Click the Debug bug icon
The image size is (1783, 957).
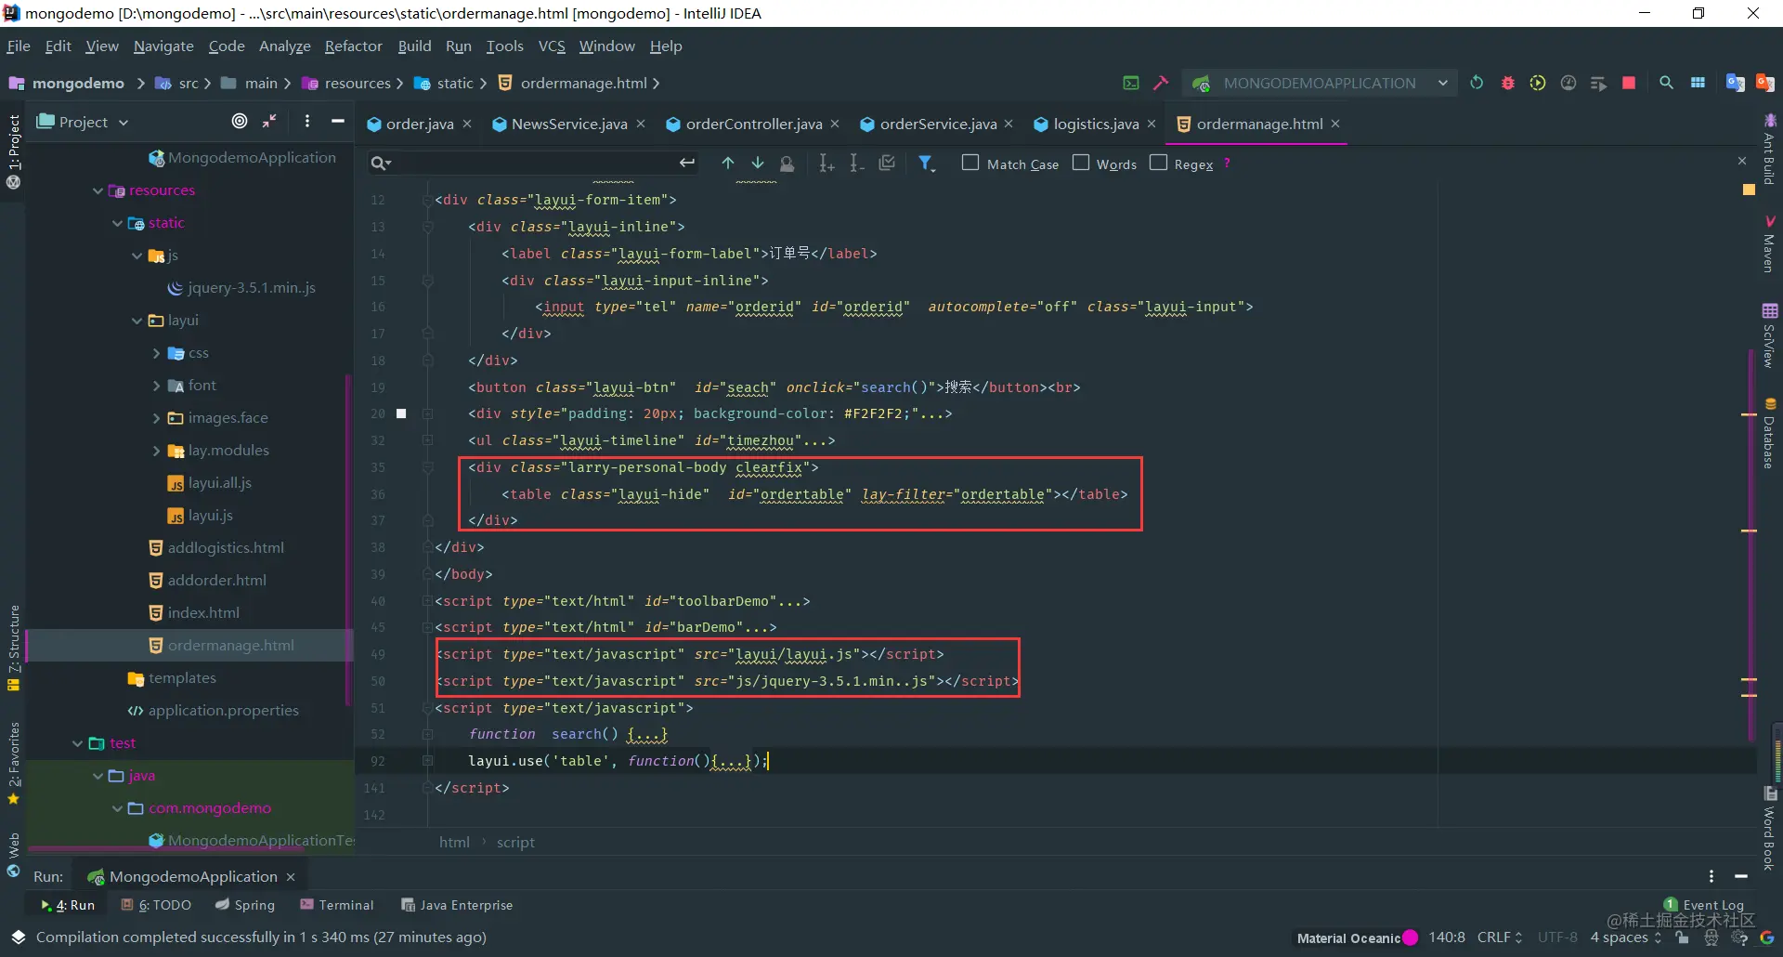click(1507, 83)
